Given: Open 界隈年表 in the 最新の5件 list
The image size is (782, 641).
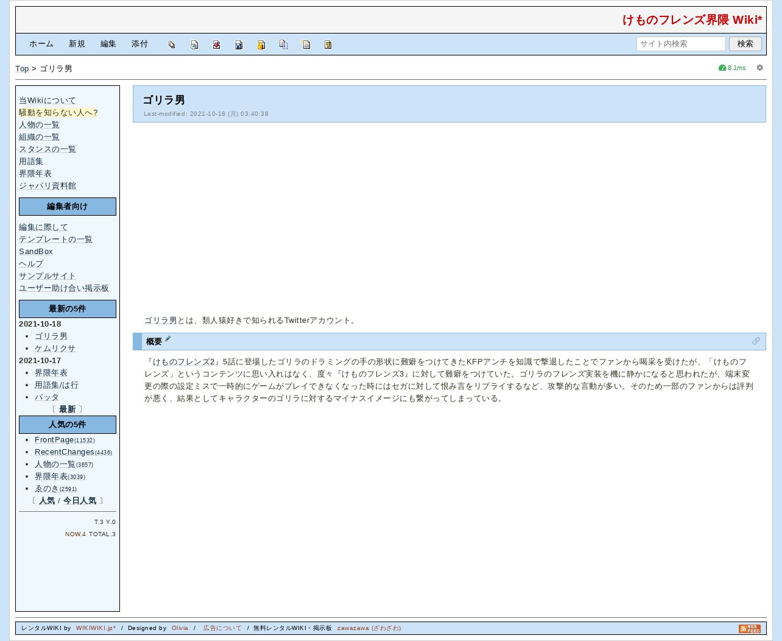Looking at the screenshot, I should click(x=51, y=373).
